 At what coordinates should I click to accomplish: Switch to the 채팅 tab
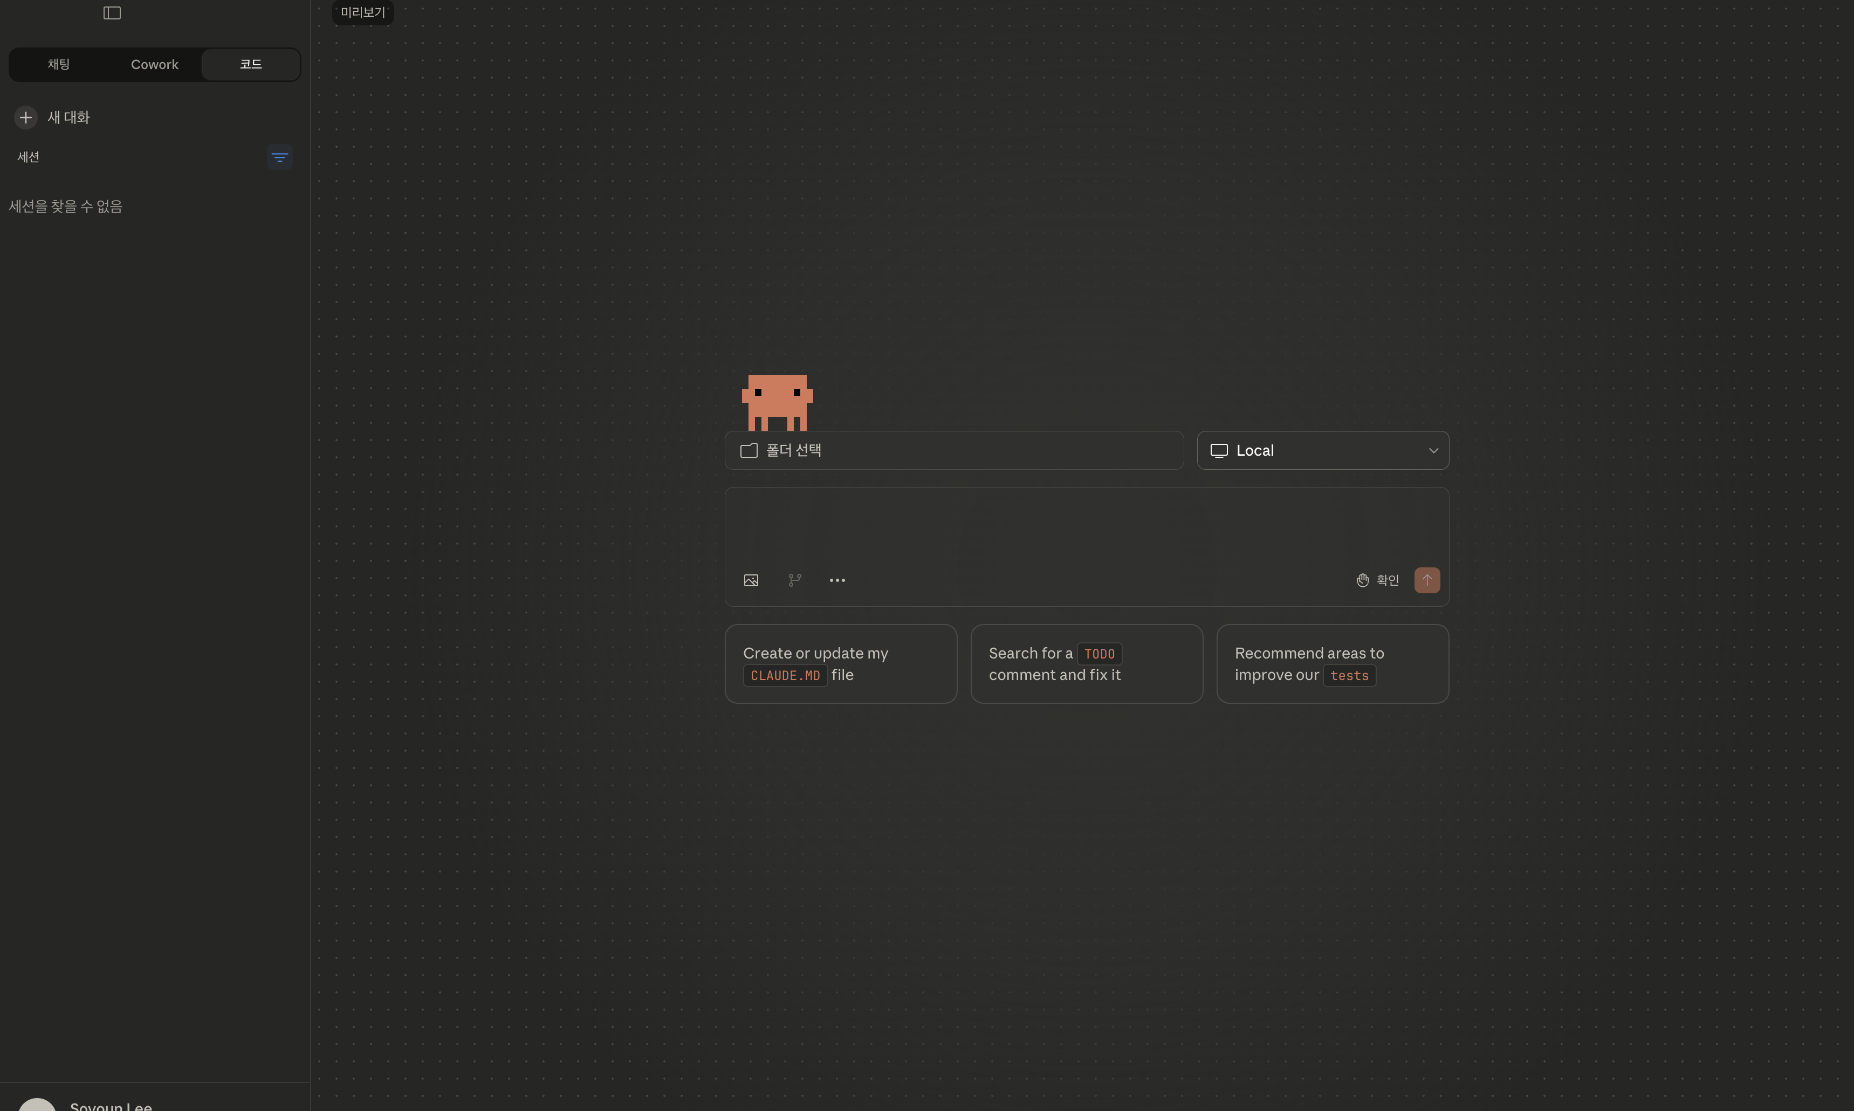coord(58,64)
